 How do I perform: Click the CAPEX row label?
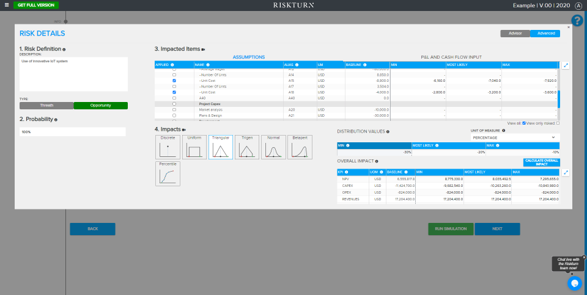coord(348,186)
